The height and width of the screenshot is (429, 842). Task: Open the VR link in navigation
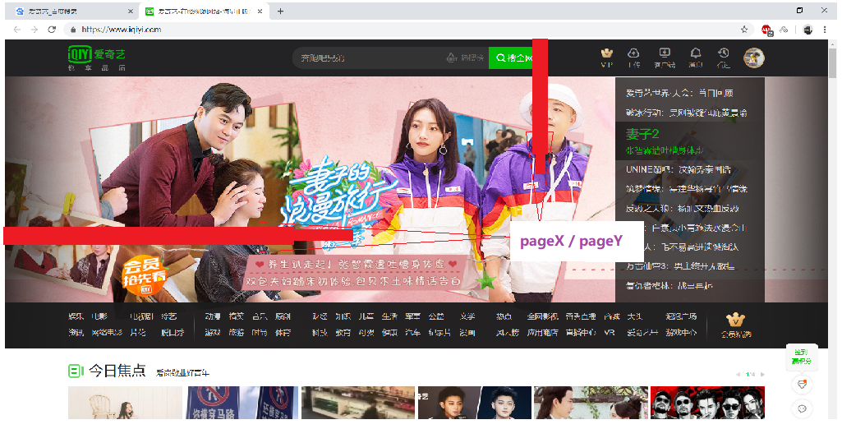coord(609,333)
